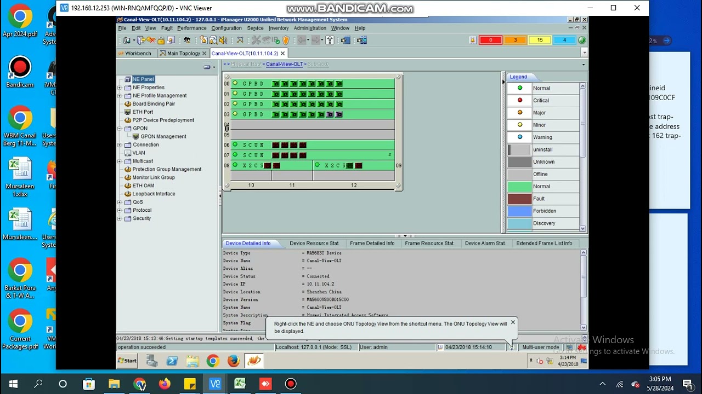Expand the Multicast tree node
Viewport: 702px width, 394px height.
120,161
